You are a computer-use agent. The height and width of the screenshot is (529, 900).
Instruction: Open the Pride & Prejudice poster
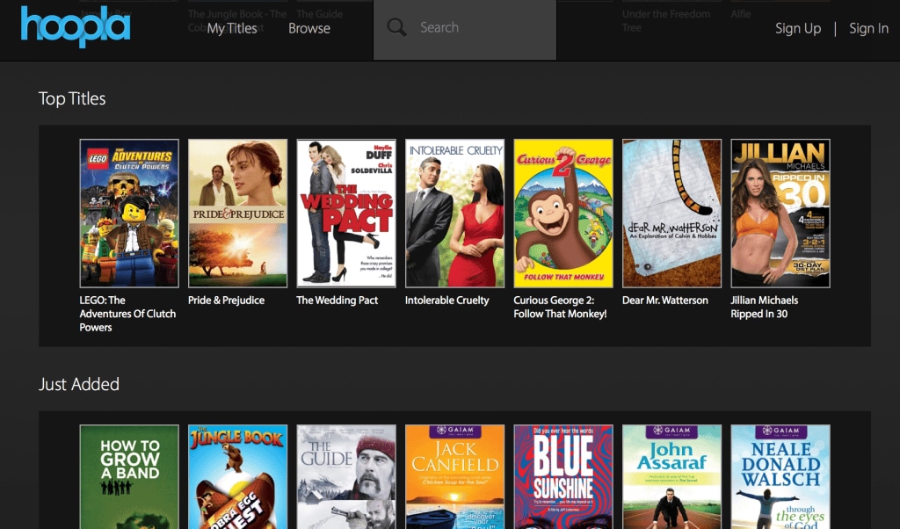click(237, 213)
